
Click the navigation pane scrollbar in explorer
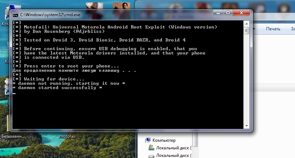(195, 140)
